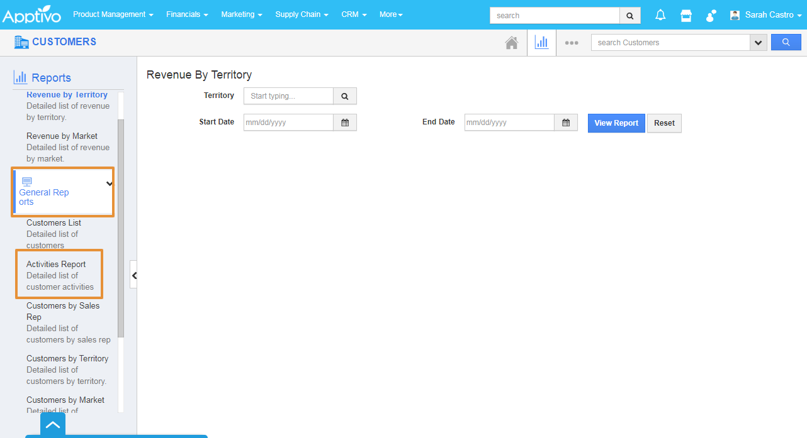
Task: Click the sidebar vertical scrollbar
Action: [x=121, y=227]
